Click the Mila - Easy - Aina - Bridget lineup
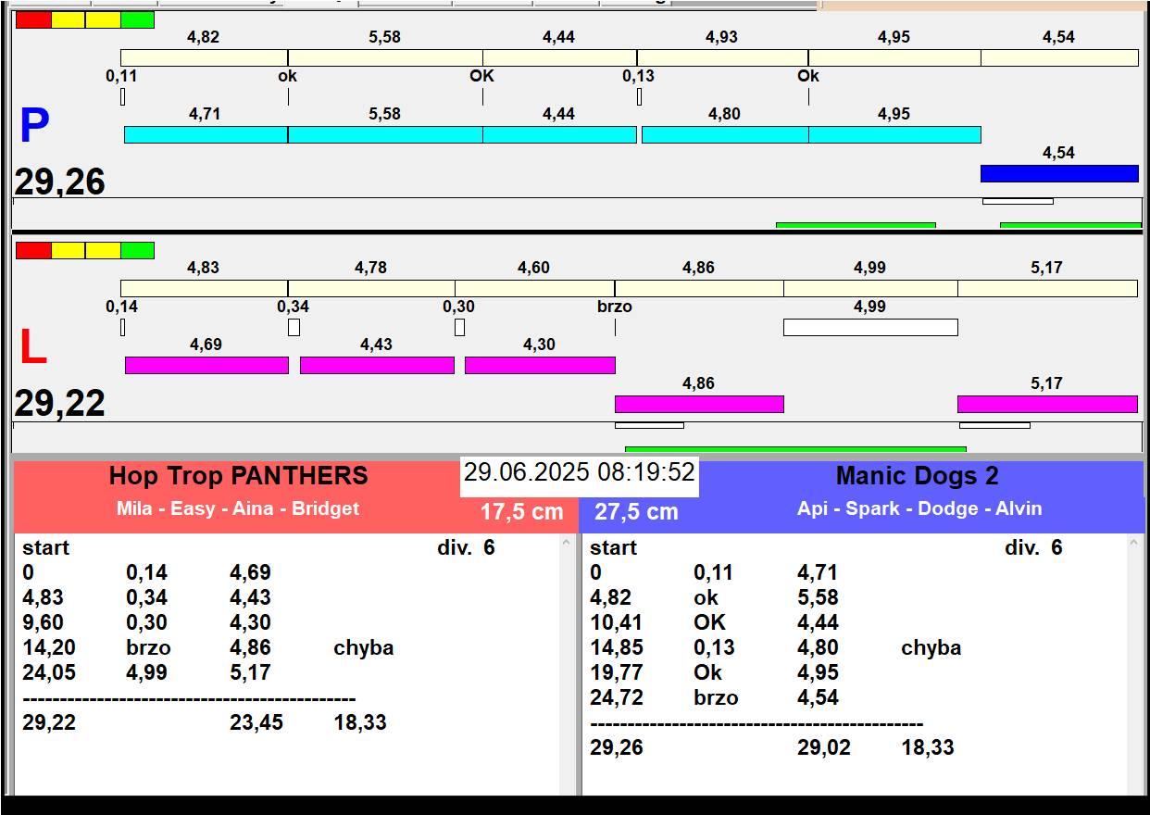This screenshot has height=815, width=1150. point(238,508)
